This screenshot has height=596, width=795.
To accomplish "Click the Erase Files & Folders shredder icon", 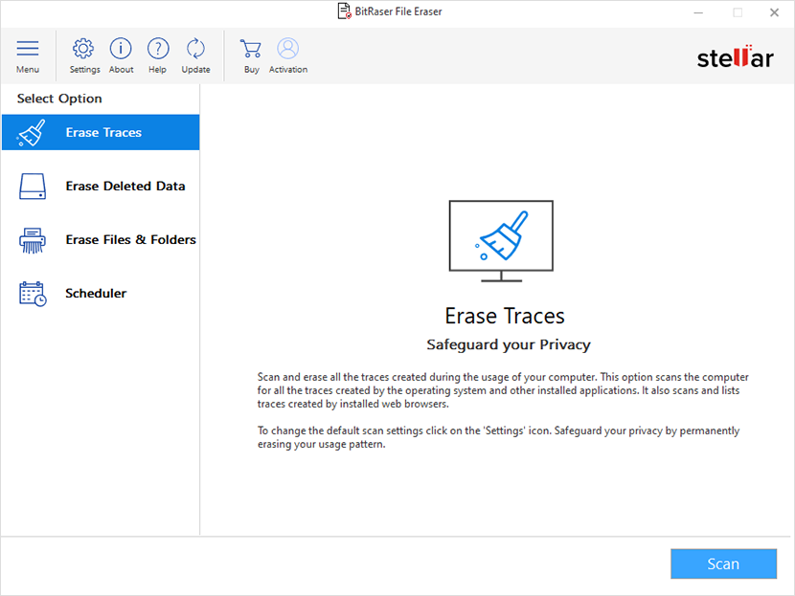I will pyautogui.click(x=32, y=239).
